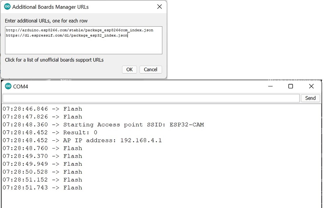
Task: Minimize the COM4 serial monitor window
Action: tap(270, 86)
